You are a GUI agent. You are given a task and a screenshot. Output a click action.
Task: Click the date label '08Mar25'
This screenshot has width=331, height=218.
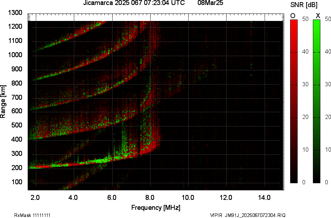(x=210, y=3)
